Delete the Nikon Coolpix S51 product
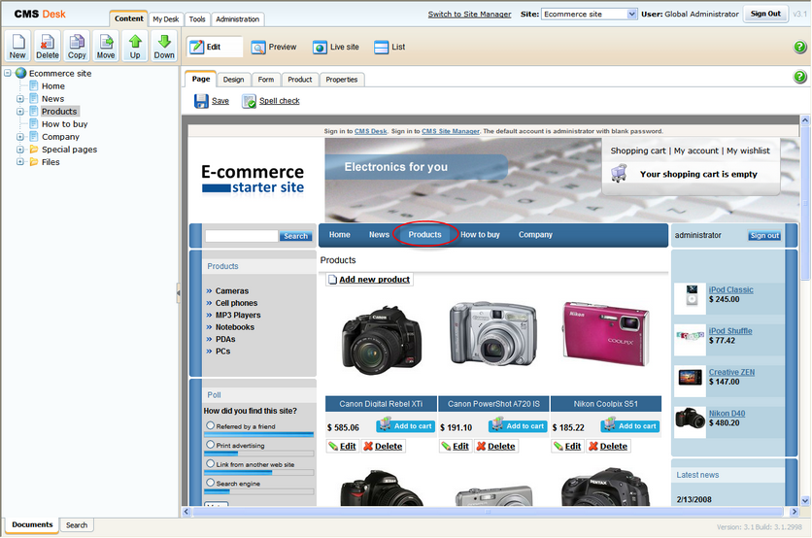The image size is (812, 538). click(608, 447)
